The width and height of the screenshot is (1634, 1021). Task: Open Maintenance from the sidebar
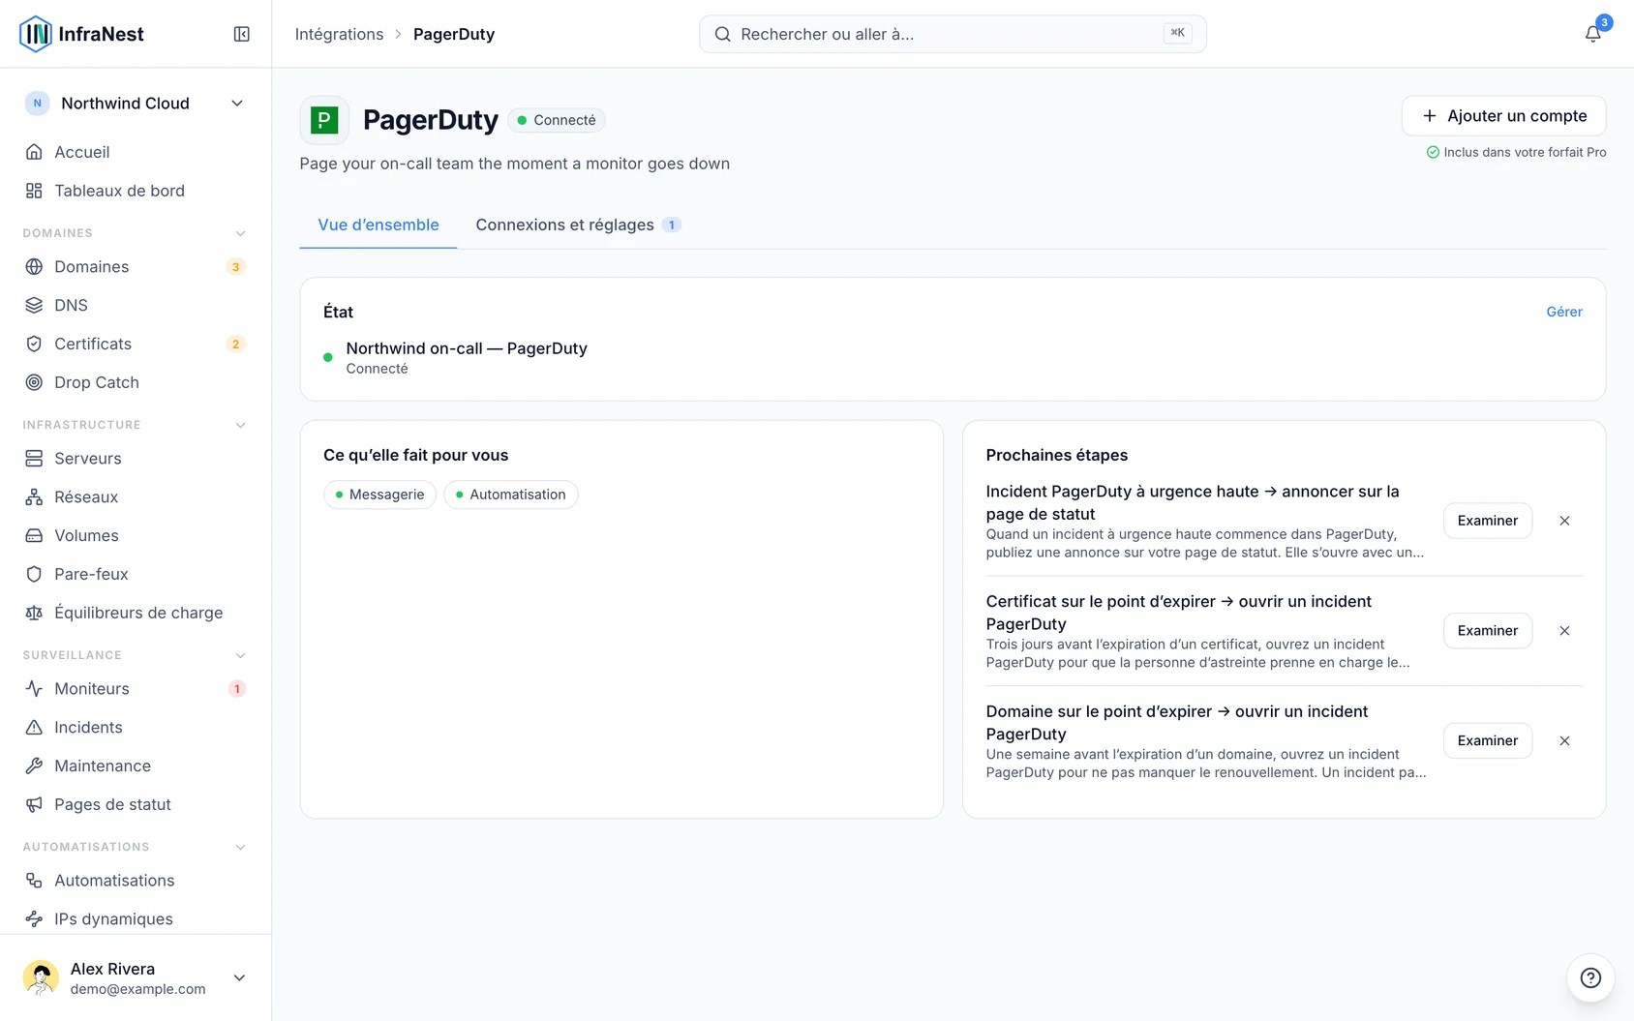[136, 766]
